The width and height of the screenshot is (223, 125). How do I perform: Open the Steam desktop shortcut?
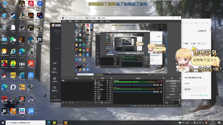[x=13, y=16]
